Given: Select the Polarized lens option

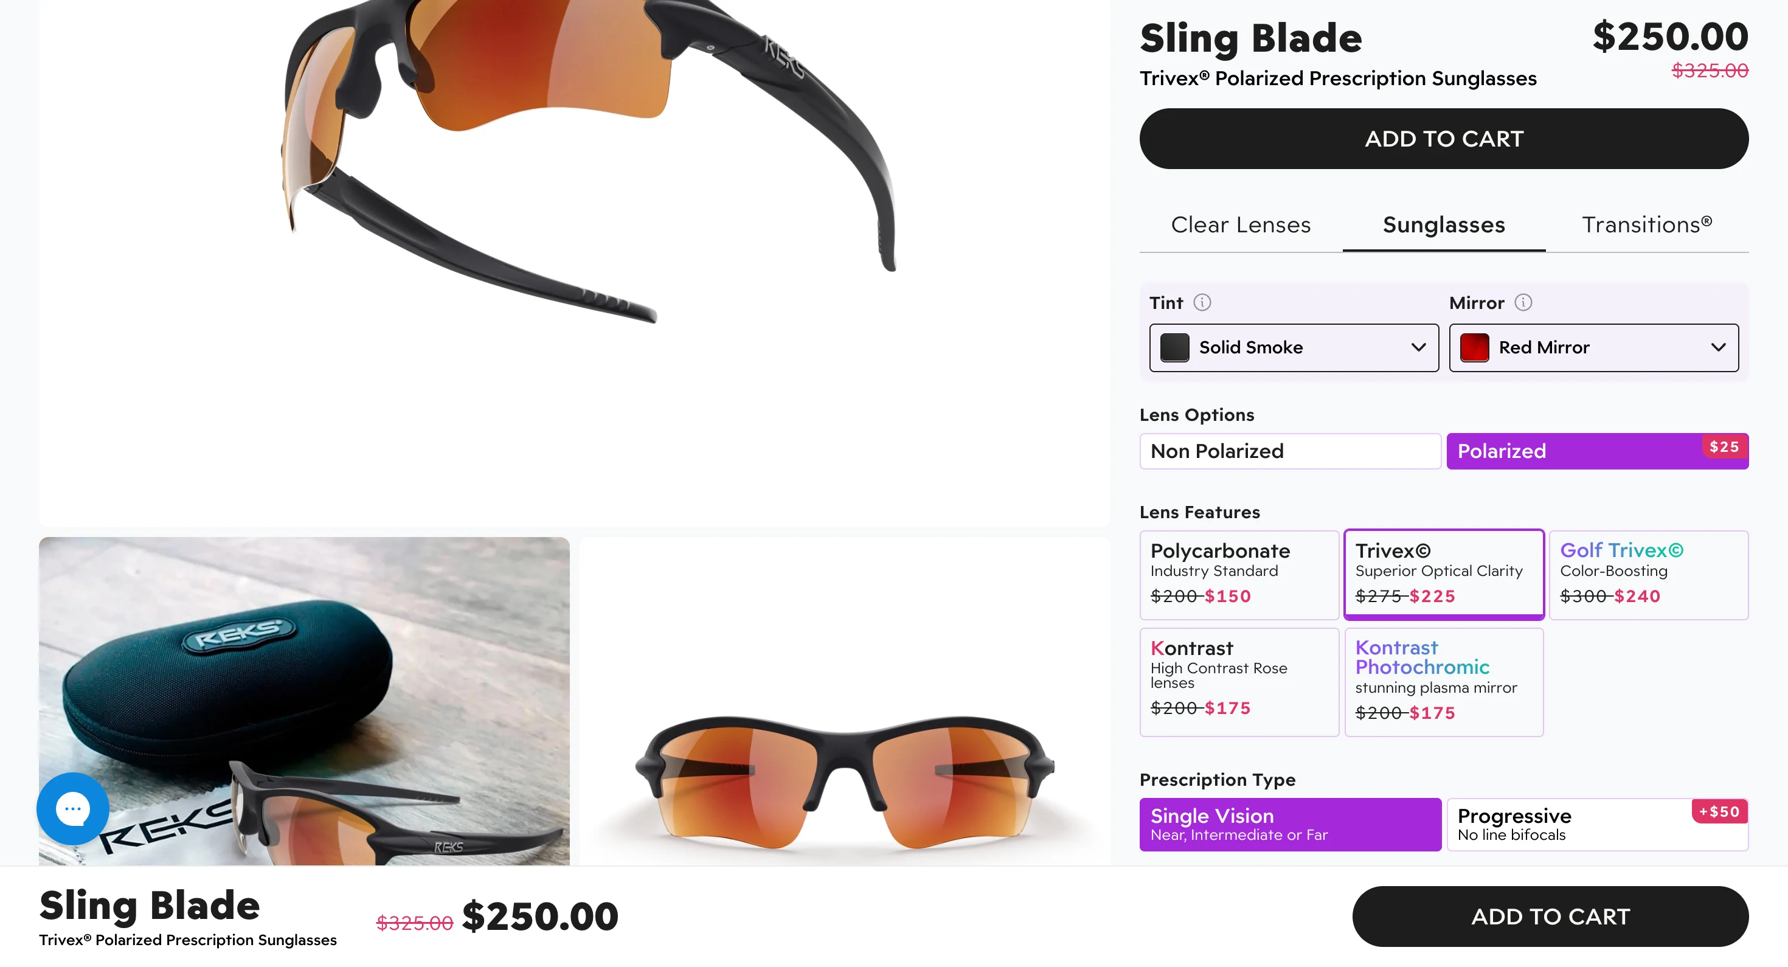Looking at the screenshot, I should (x=1597, y=451).
